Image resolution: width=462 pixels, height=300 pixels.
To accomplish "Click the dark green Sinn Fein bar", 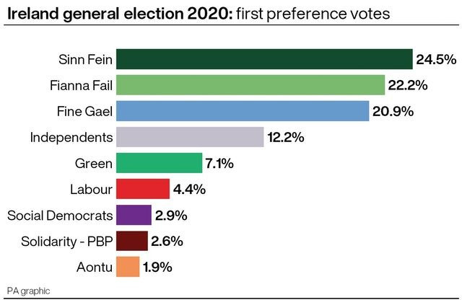I will (x=264, y=59).
